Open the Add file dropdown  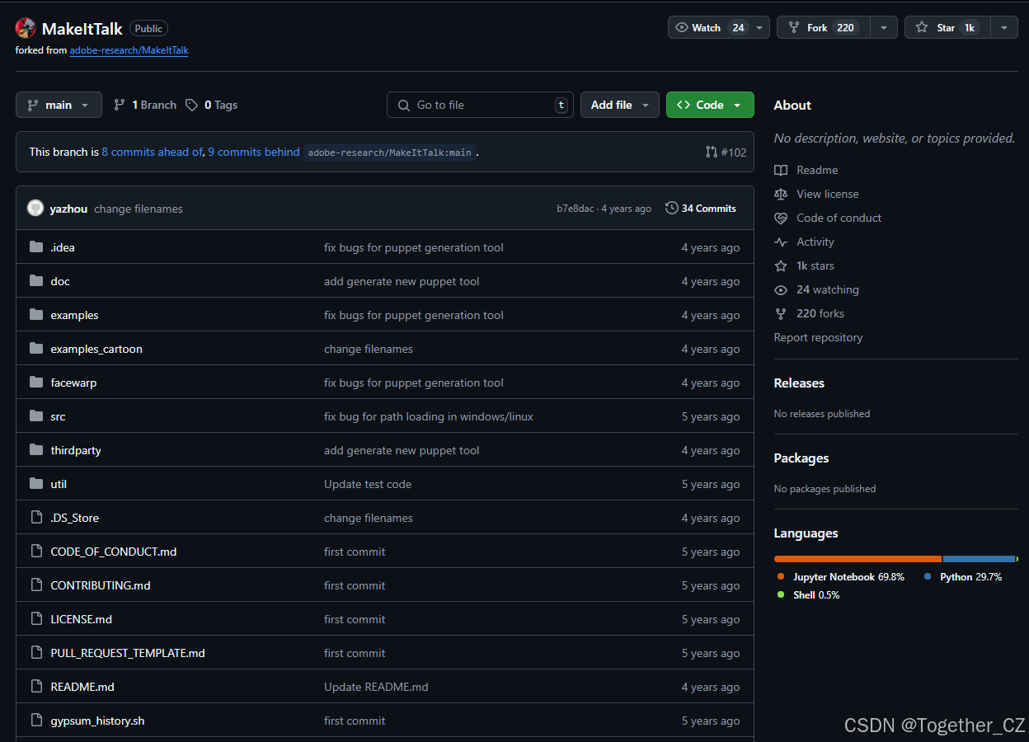620,105
